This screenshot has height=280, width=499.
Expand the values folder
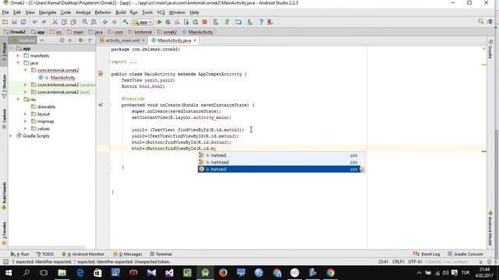(x=26, y=129)
